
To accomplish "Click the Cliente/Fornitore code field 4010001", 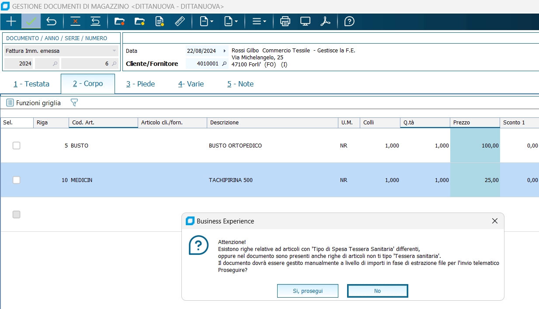I will (x=203, y=64).
